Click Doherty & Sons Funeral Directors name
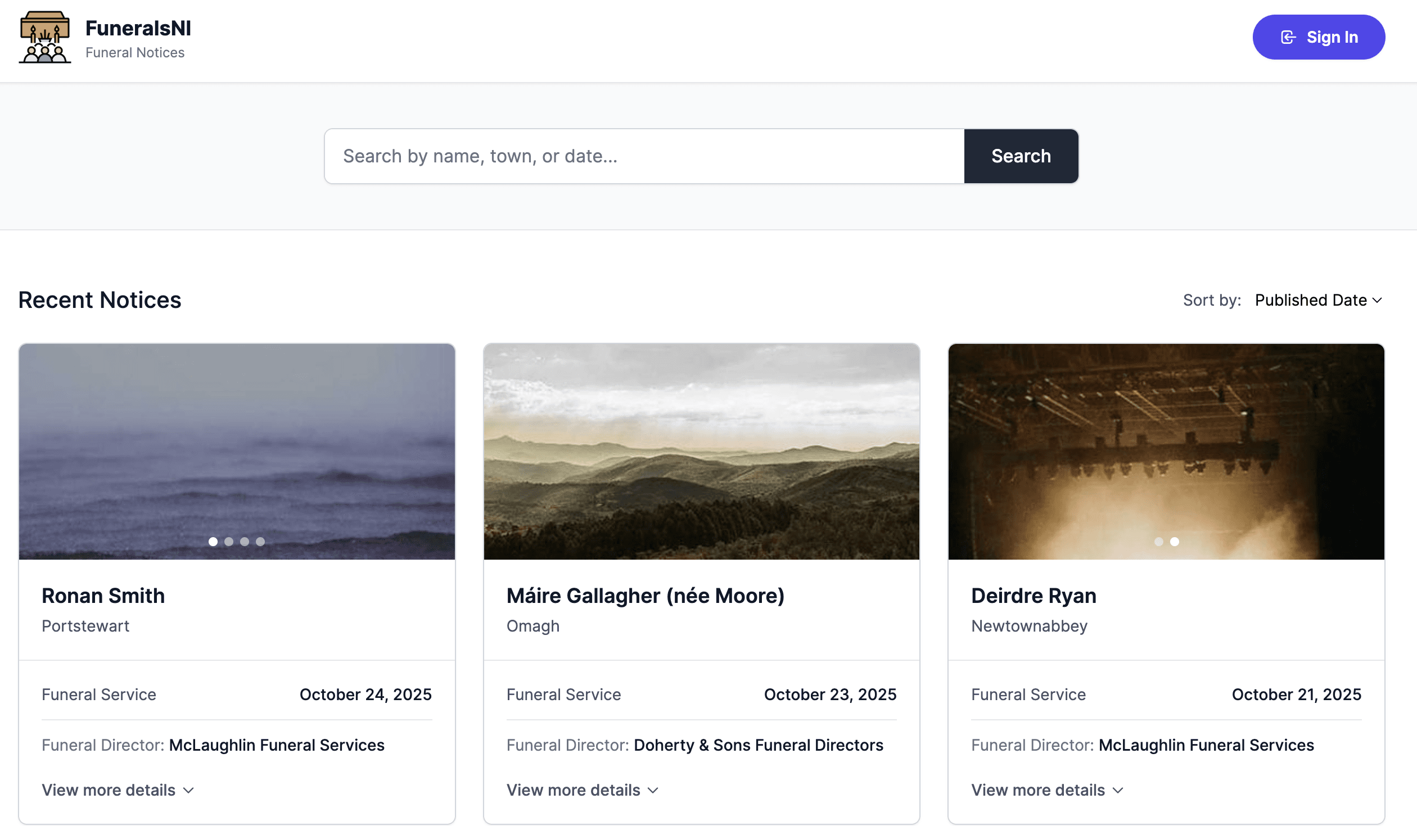The image size is (1417, 826). pos(758,745)
